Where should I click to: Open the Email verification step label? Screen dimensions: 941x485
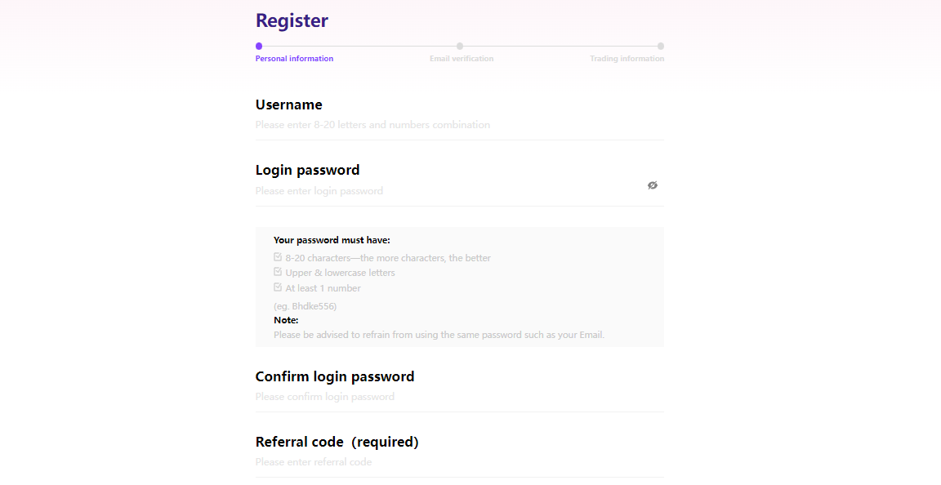(462, 59)
